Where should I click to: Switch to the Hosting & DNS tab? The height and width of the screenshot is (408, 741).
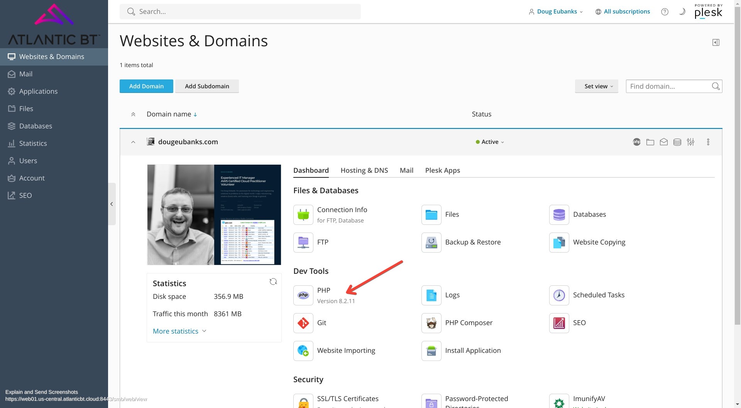click(364, 170)
